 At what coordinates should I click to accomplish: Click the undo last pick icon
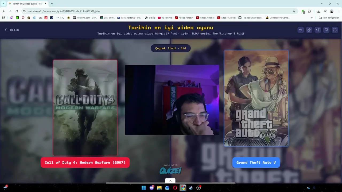point(301,30)
